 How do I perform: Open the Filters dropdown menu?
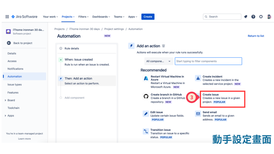click(x=83, y=17)
